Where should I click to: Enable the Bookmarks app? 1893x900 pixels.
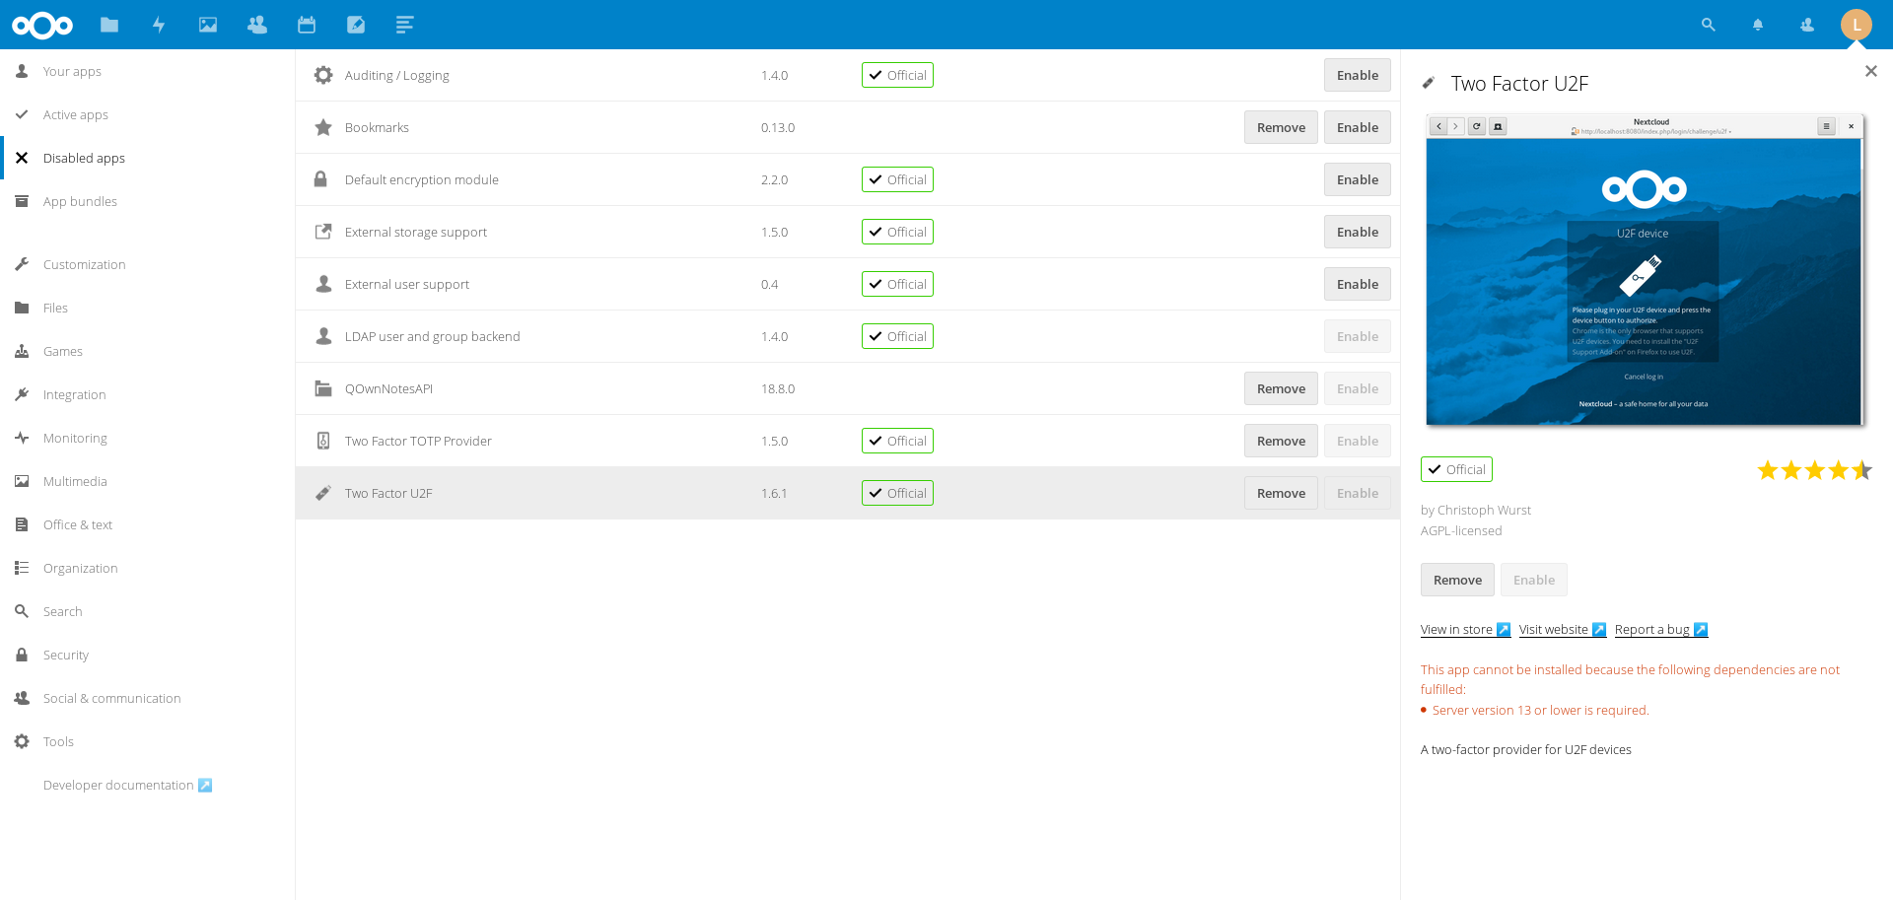tap(1357, 127)
